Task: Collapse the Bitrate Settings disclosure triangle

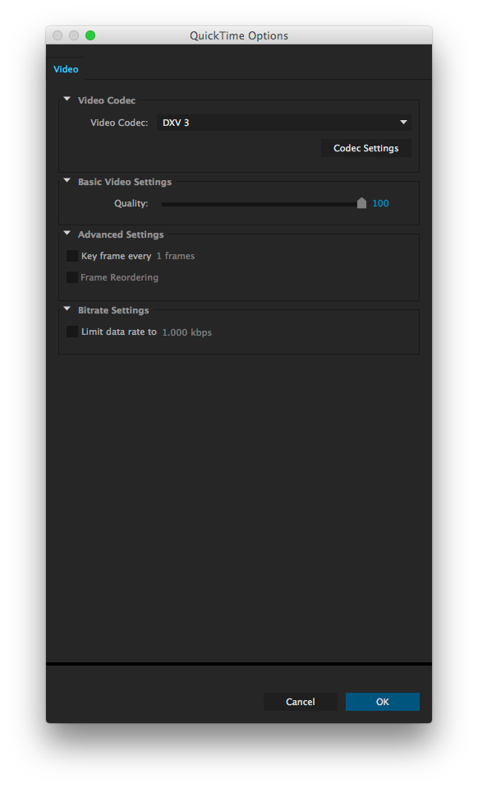Action: [x=67, y=309]
